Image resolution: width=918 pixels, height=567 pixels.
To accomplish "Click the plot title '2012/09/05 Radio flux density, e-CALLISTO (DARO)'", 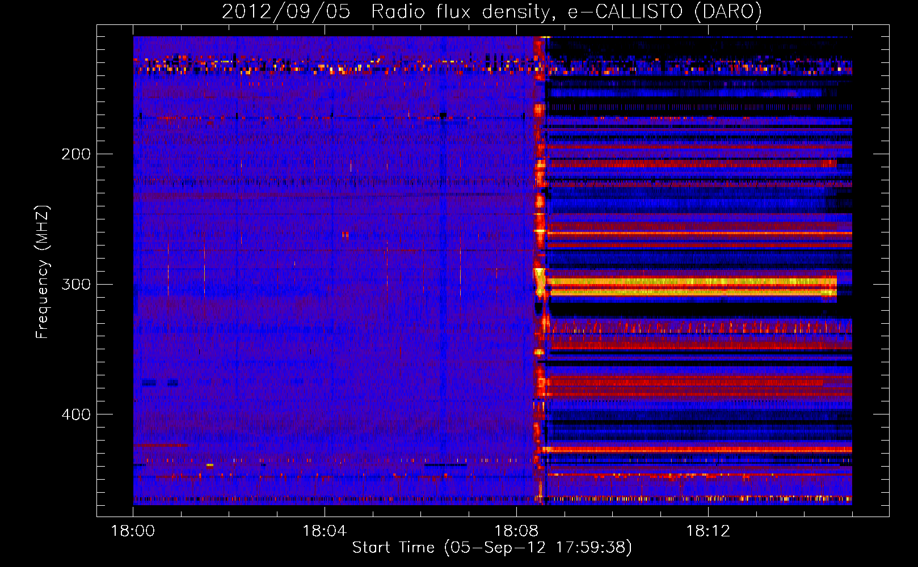I will point(491,12).
